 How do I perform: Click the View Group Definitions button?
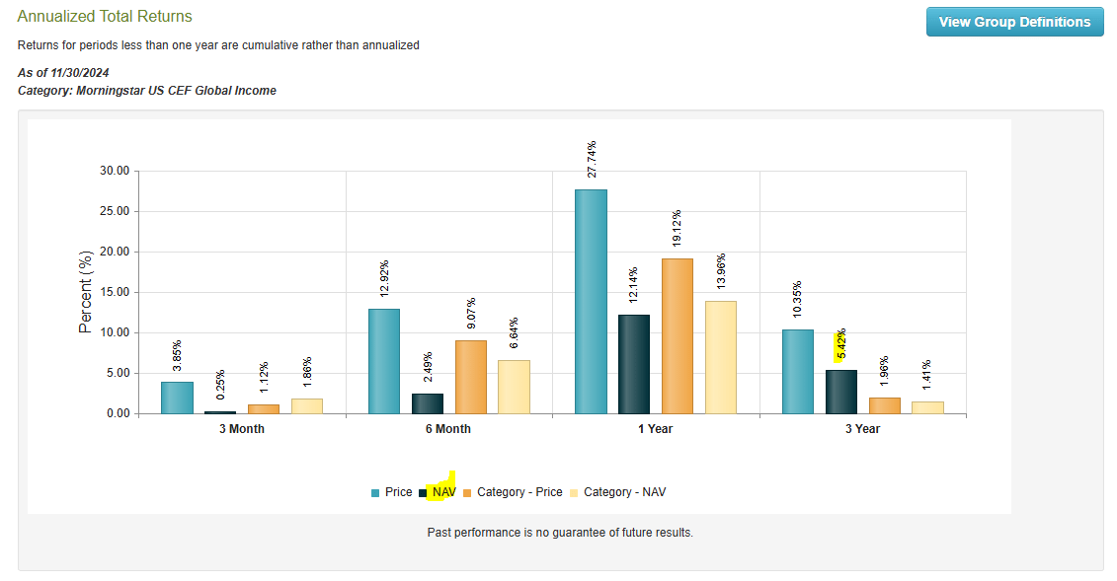pyautogui.click(x=1014, y=21)
